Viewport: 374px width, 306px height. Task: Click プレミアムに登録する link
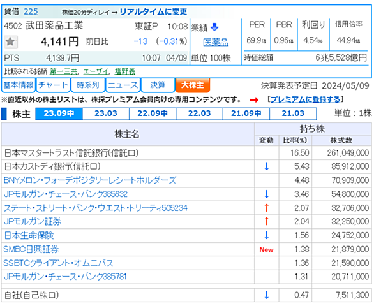click(305, 99)
